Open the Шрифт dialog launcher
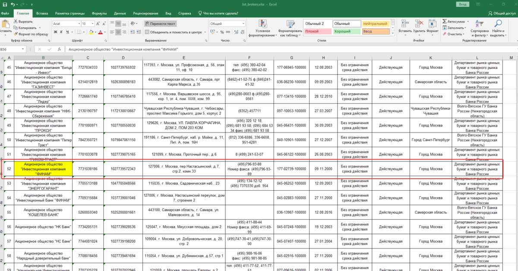The height and width of the screenshot is (271, 518). [x=105, y=40]
